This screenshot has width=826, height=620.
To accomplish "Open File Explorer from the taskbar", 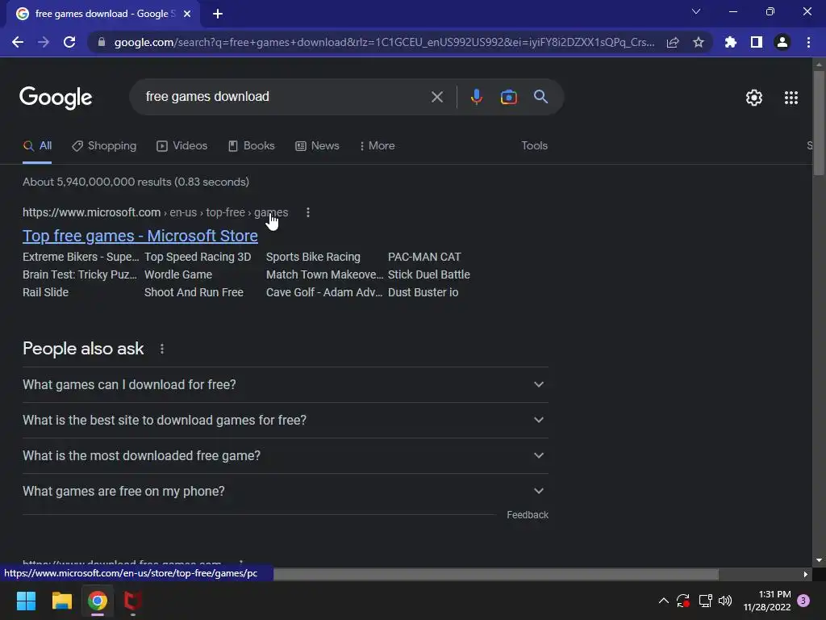I will [x=61, y=601].
